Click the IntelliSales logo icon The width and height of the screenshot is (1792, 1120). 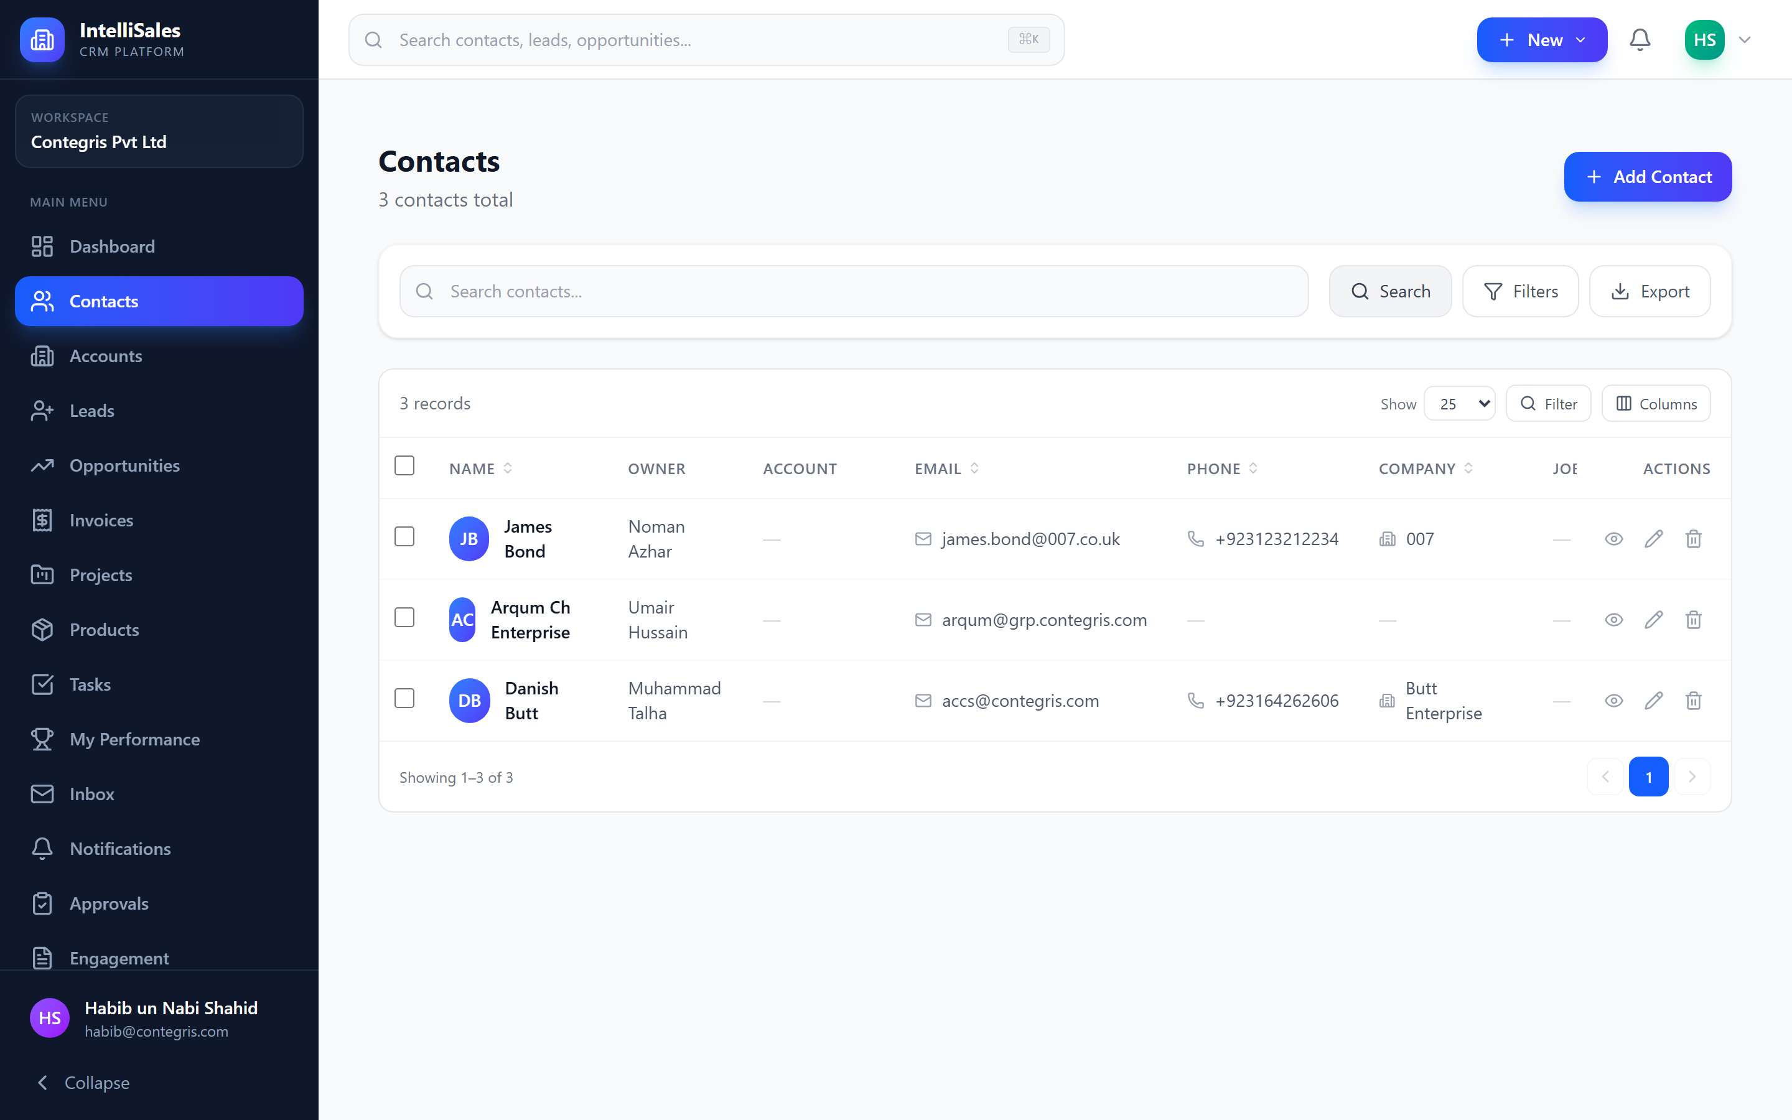[x=42, y=40]
